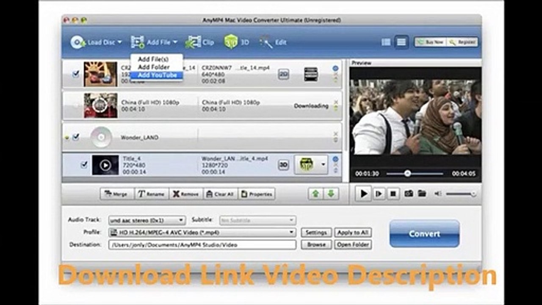Select Add Folder from the menu
The height and width of the screenshot is (305, 542).
pos(154,67)
